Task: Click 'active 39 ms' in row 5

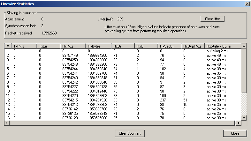Action: 216,69
